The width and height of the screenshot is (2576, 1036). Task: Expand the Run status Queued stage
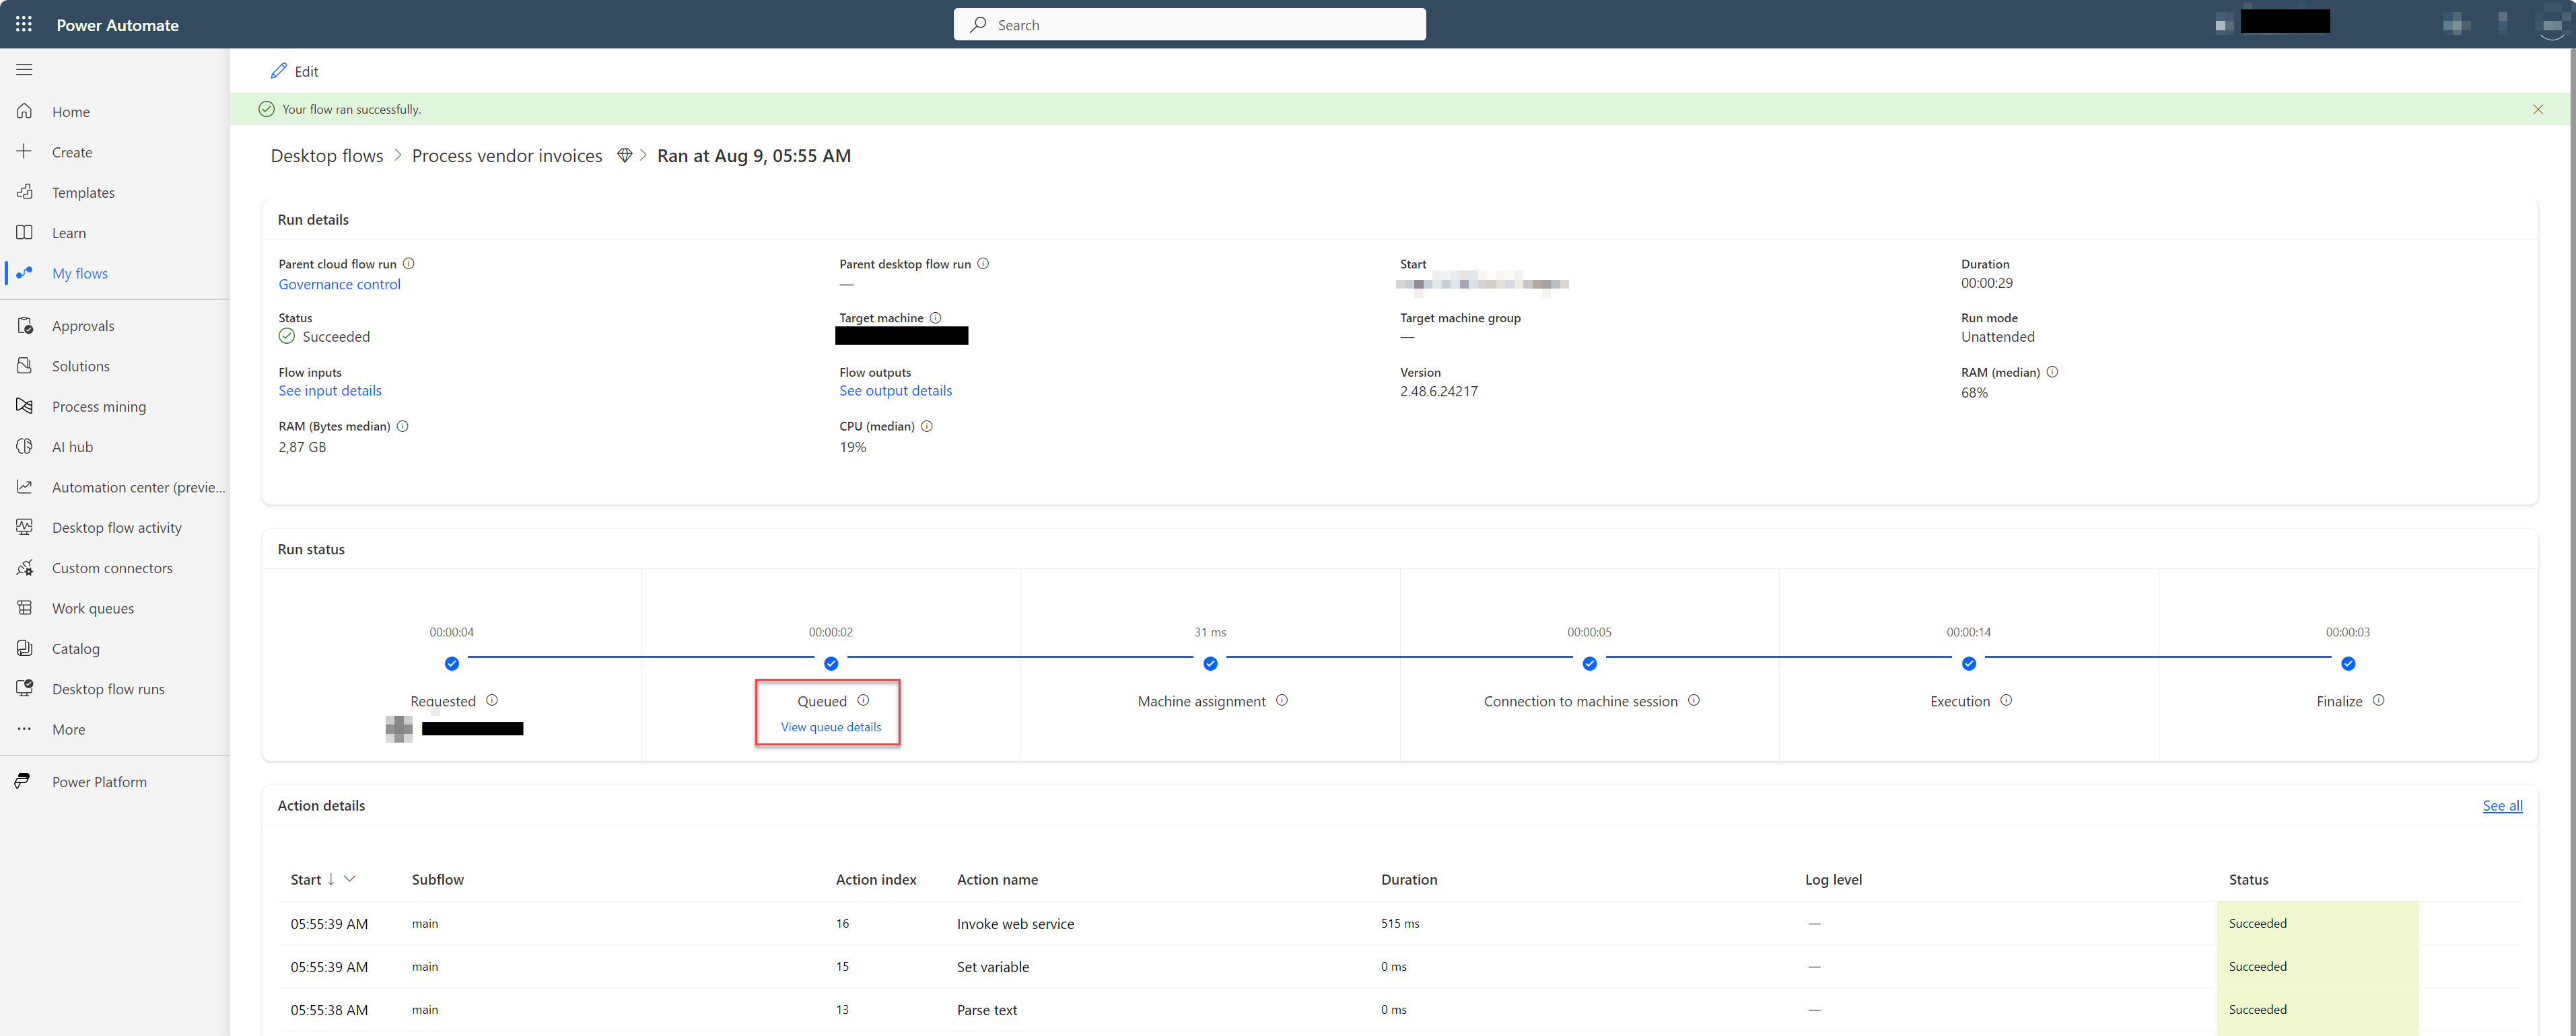(827, 727)
